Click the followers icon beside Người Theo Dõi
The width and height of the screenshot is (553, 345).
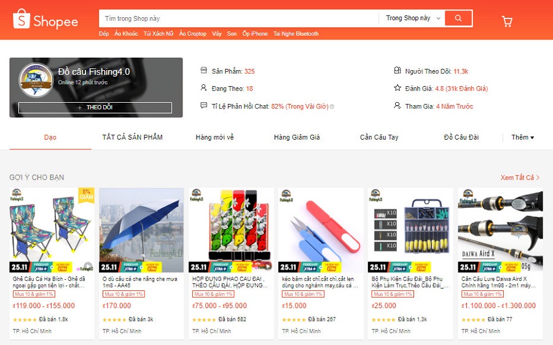pos(398,71)
